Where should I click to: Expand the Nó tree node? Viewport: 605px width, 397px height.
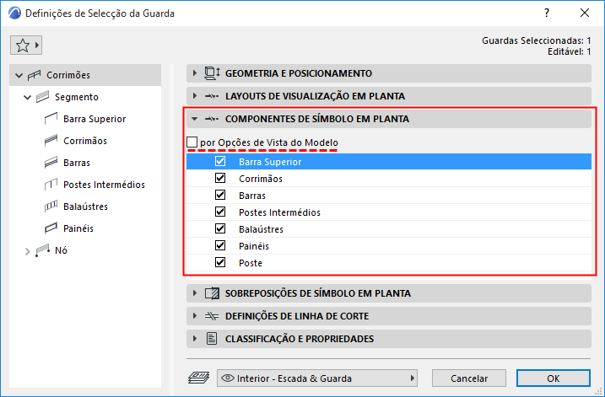tap(27, 250)
